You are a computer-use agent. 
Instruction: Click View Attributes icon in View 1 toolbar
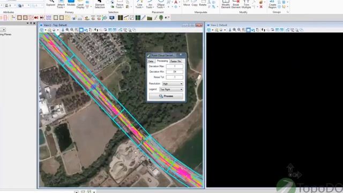42,30
